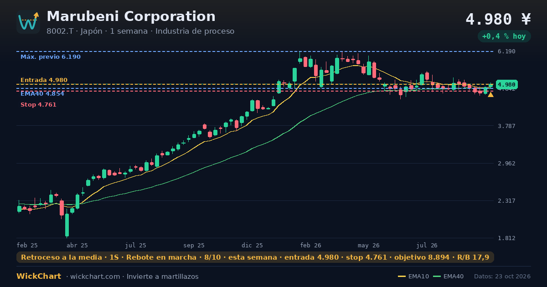The image size is (547, 287).
Task: Select the Marubeni Corporation title
Action: [x=131, y=16]
